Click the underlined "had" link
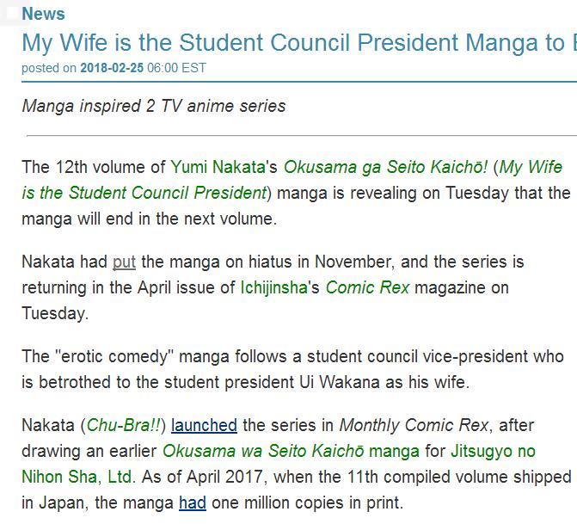The width and height of the screenshot is (577, 524). (193, 502)
